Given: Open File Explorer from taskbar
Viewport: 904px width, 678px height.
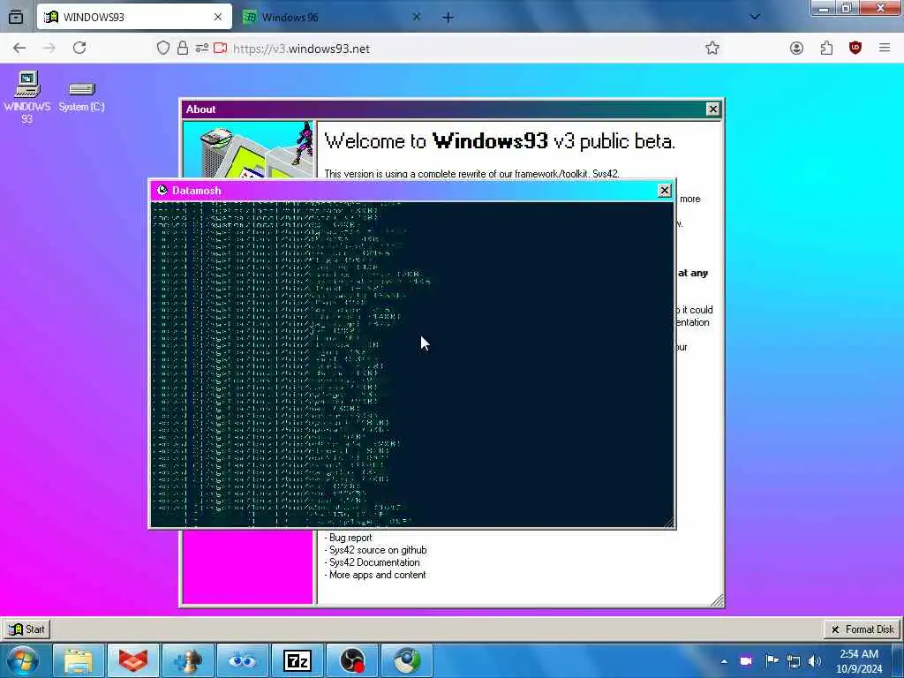Looking at the screenshot, I should point(79,660).
